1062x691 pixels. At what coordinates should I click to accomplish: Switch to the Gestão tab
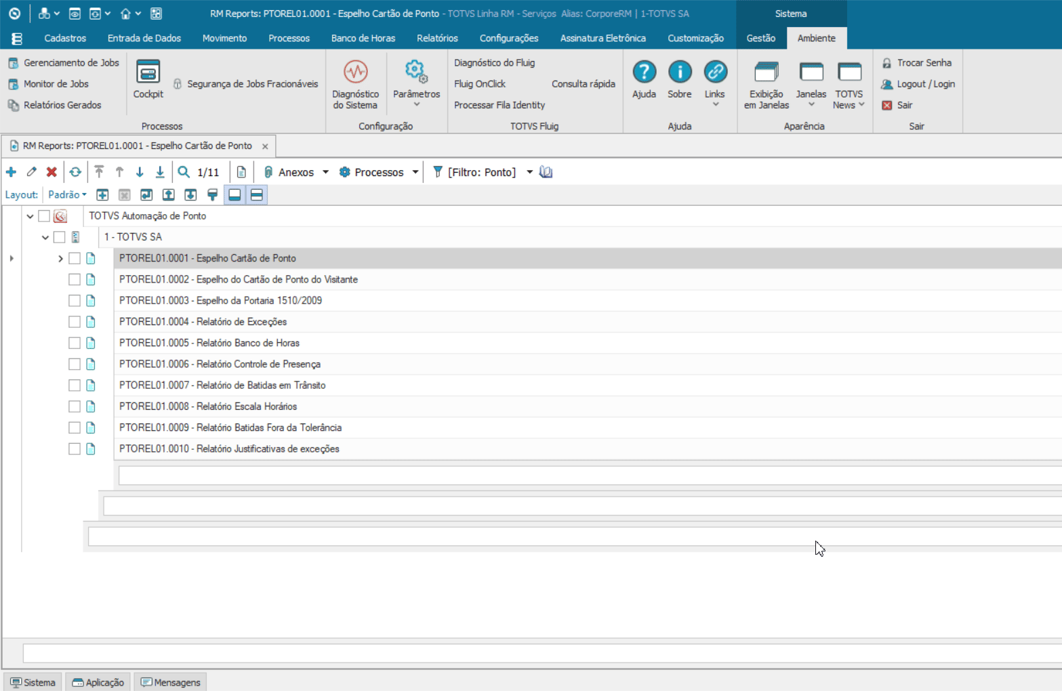761,38
